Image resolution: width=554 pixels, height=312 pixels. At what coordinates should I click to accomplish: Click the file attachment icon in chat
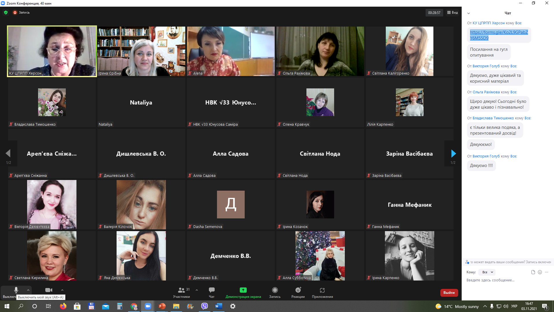click(x=533, y=272)
